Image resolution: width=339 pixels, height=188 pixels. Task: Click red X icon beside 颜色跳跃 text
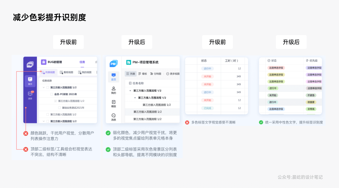coord(26,133)
